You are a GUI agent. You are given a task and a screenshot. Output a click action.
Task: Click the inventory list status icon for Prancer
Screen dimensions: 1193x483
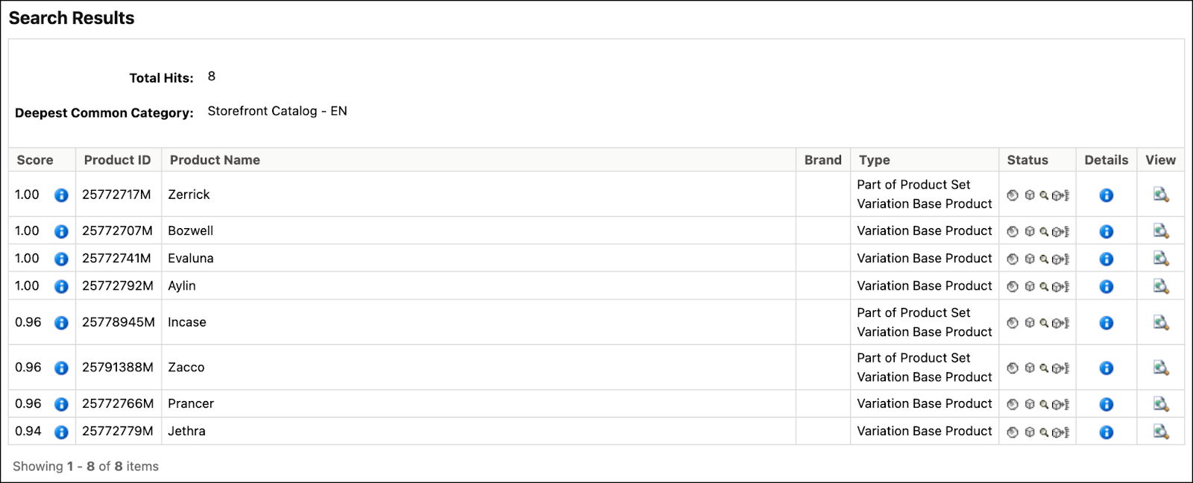coord(1059,403)
